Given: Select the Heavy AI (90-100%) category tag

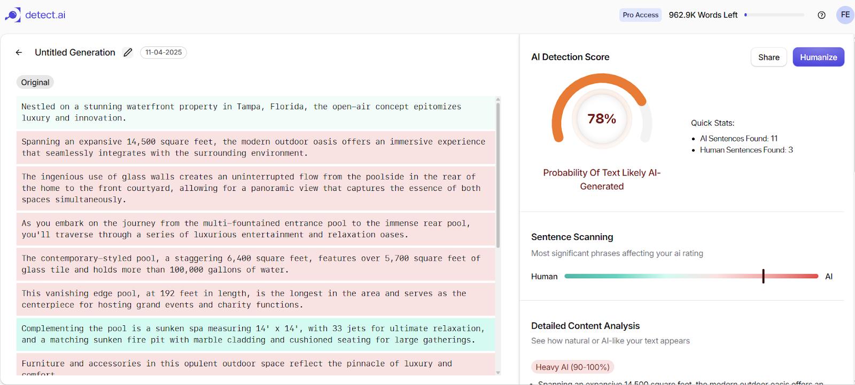Looking at the screenshot, I should [x=572, y=367].
